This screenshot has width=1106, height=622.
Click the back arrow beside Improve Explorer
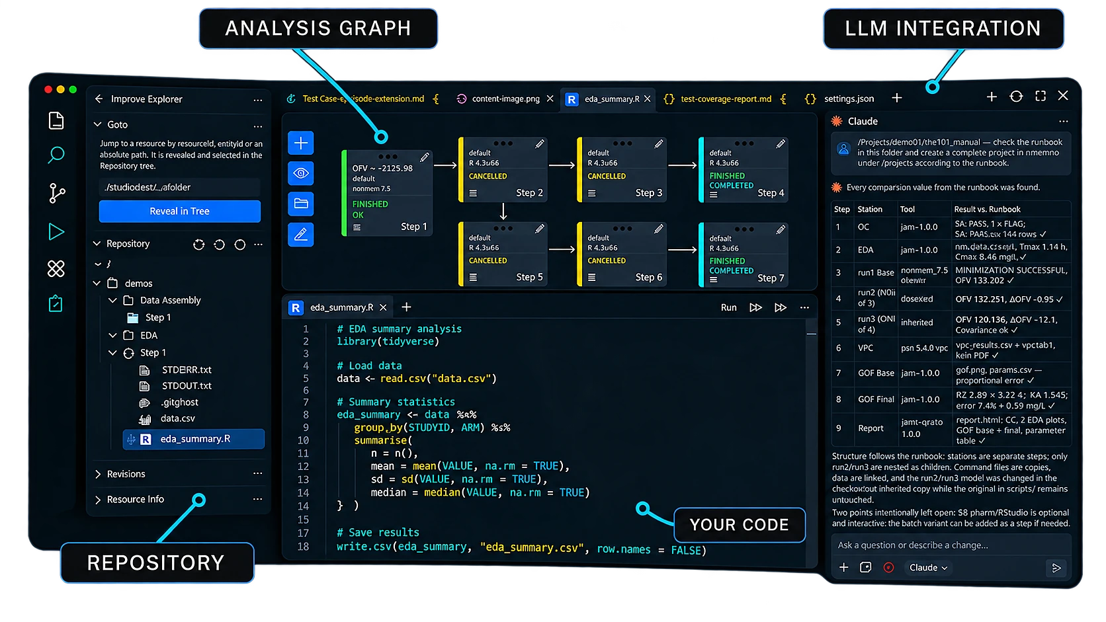(x=99, y=98)
